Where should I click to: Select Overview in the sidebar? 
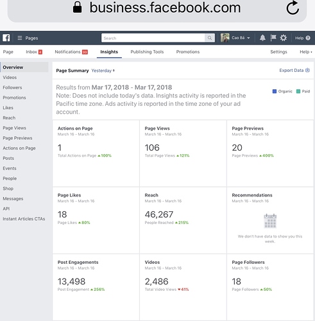click(x=24, y=67)
